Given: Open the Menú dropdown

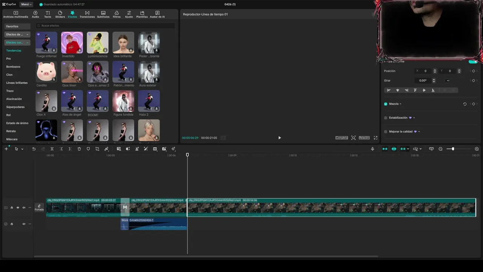Looking at the screenshot, I should pos(26,4).
